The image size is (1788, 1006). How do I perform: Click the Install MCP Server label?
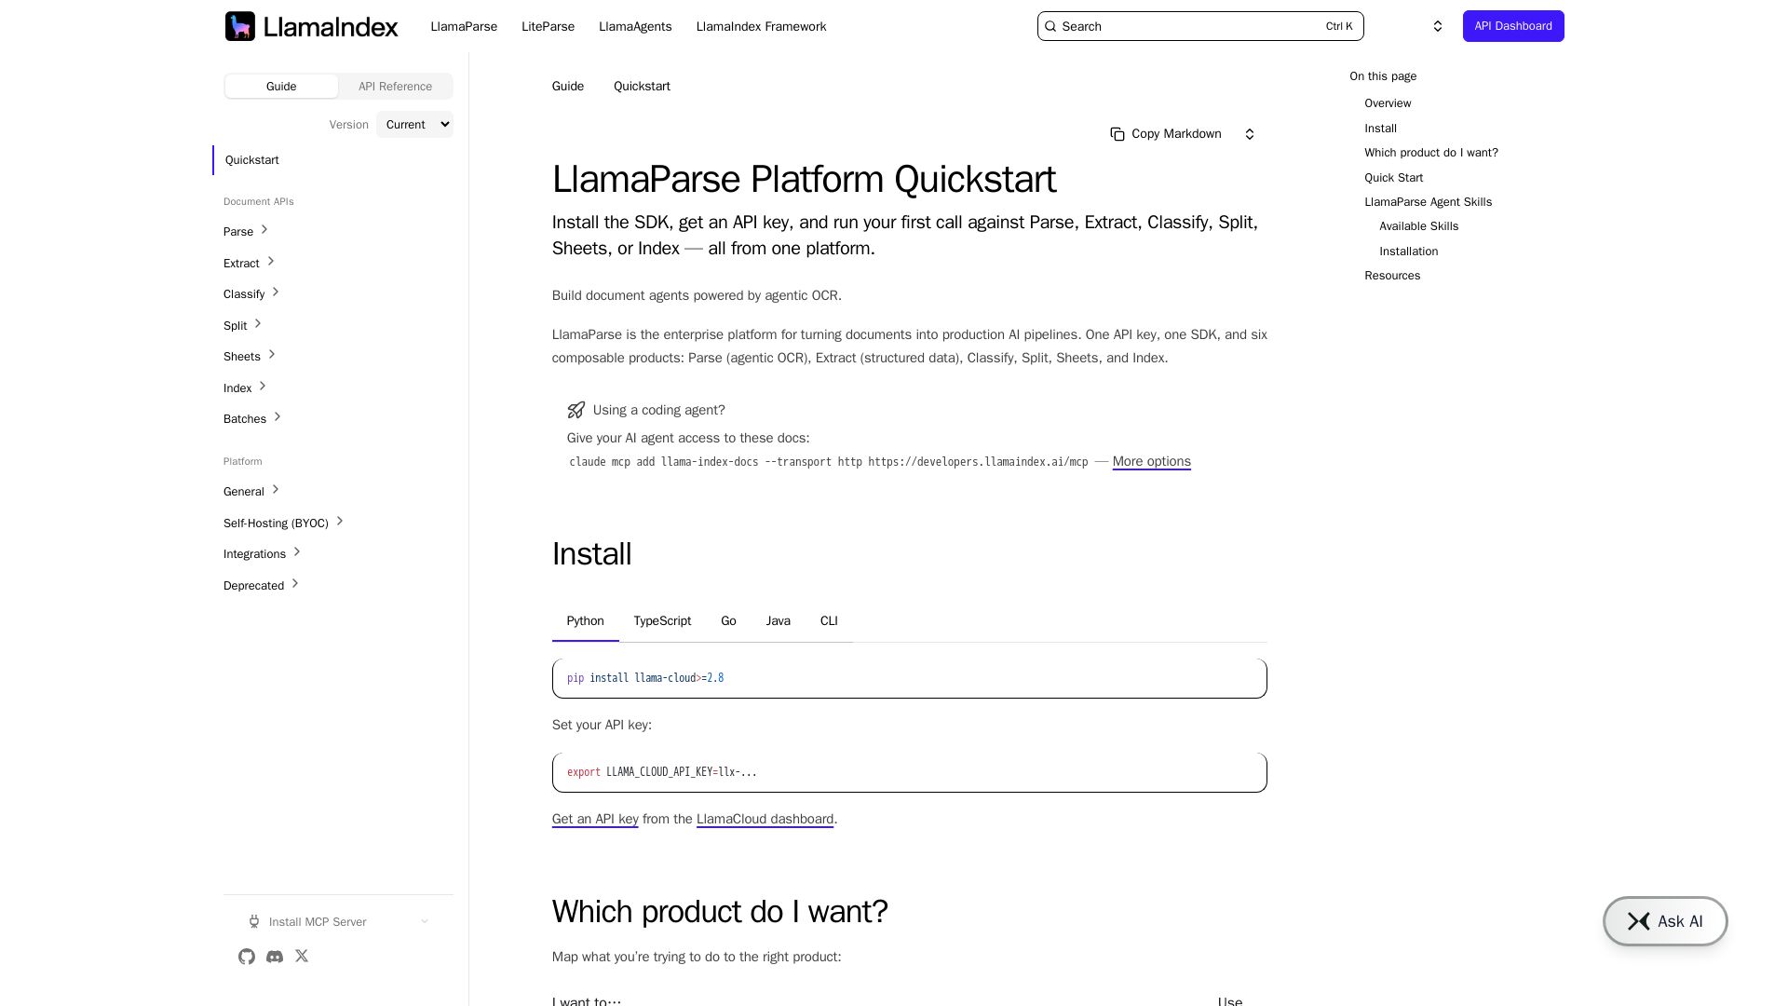(318, 922)
